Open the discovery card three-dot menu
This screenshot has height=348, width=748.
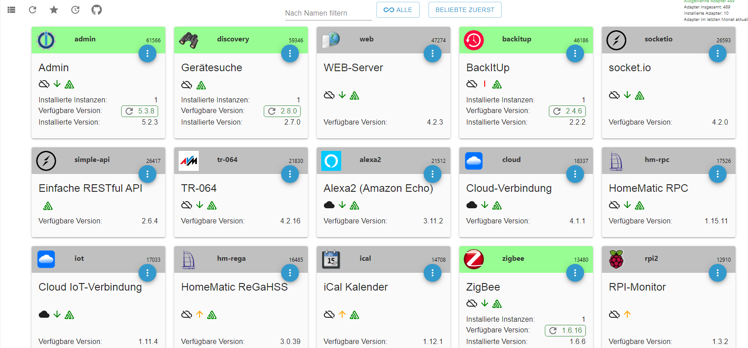(290, 53)
